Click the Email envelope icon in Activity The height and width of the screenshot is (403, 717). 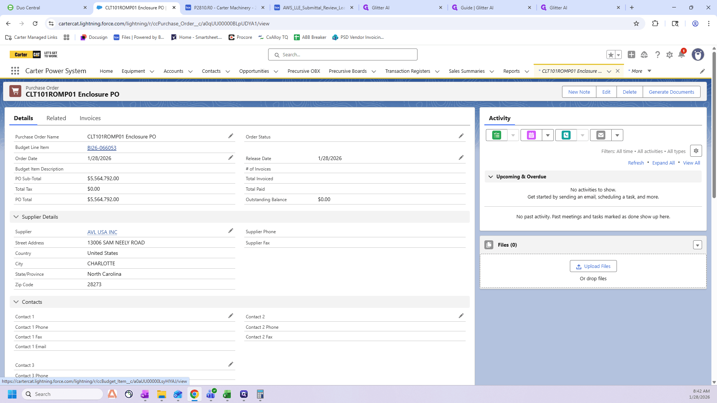click(x=601, y=135)
